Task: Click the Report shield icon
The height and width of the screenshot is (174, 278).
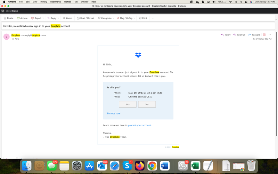Action: click(x=32, y=18)
